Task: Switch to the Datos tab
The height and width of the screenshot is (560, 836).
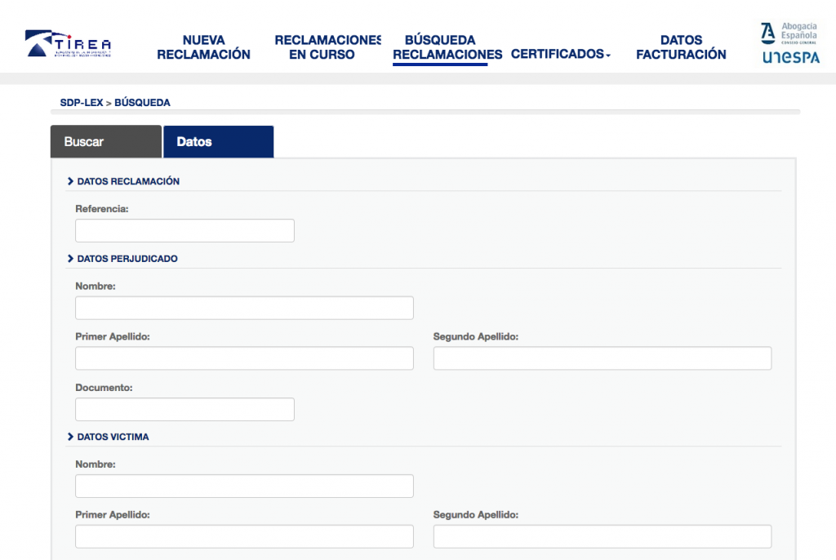Action: (x=219, y=141)
